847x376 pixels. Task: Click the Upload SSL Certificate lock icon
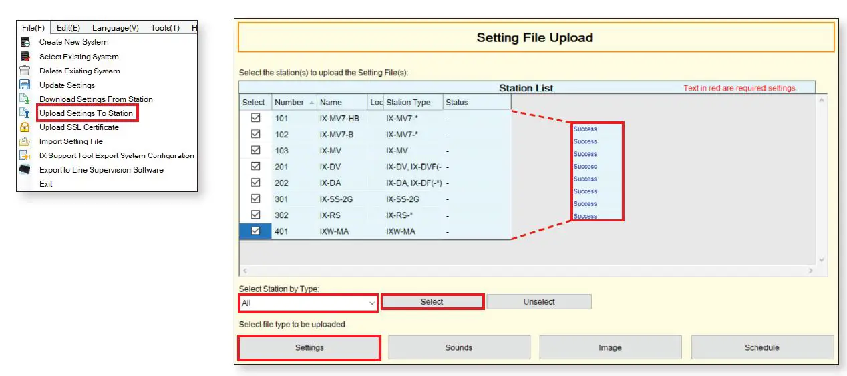tap(25, 127)
